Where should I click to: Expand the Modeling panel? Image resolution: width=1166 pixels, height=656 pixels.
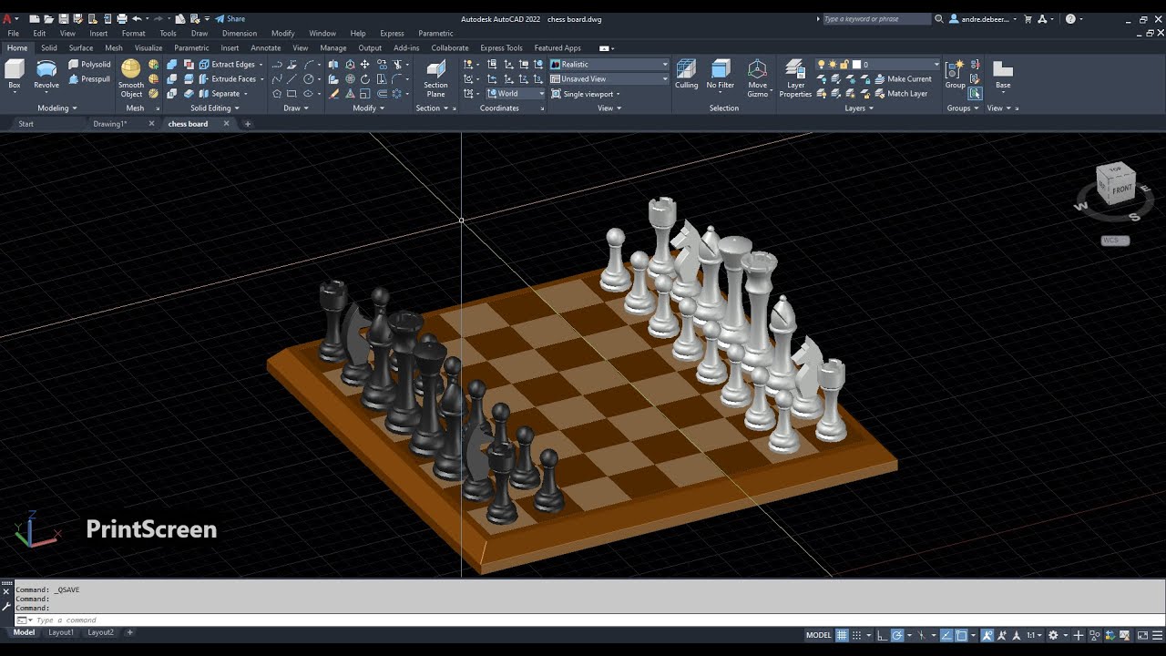pyautogui.click(x=56, y=108)
